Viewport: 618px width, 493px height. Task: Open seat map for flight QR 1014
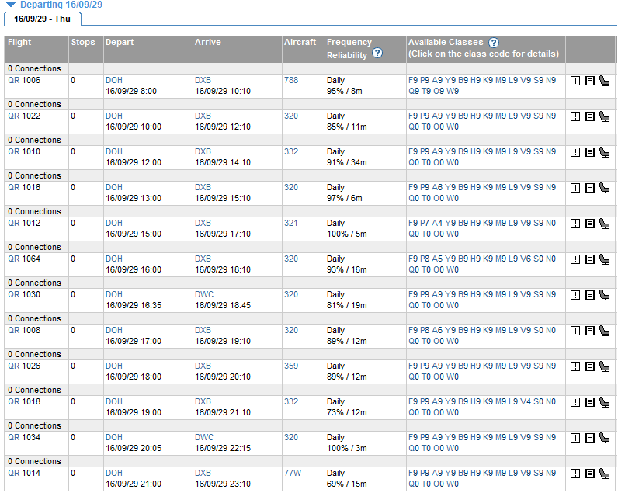[x=604, y=473]
